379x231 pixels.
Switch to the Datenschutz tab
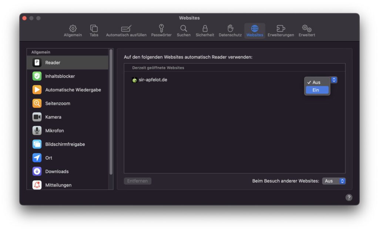pos(230,30)
